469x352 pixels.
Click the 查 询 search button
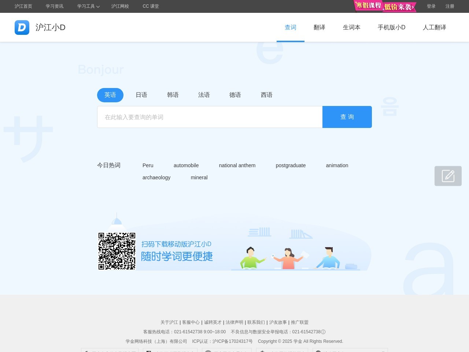coord(347,117)
